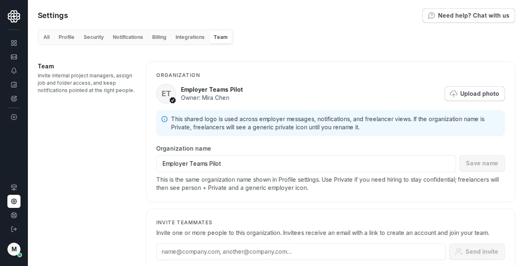
Task: Select the Team tab
Action: [221, 37]
